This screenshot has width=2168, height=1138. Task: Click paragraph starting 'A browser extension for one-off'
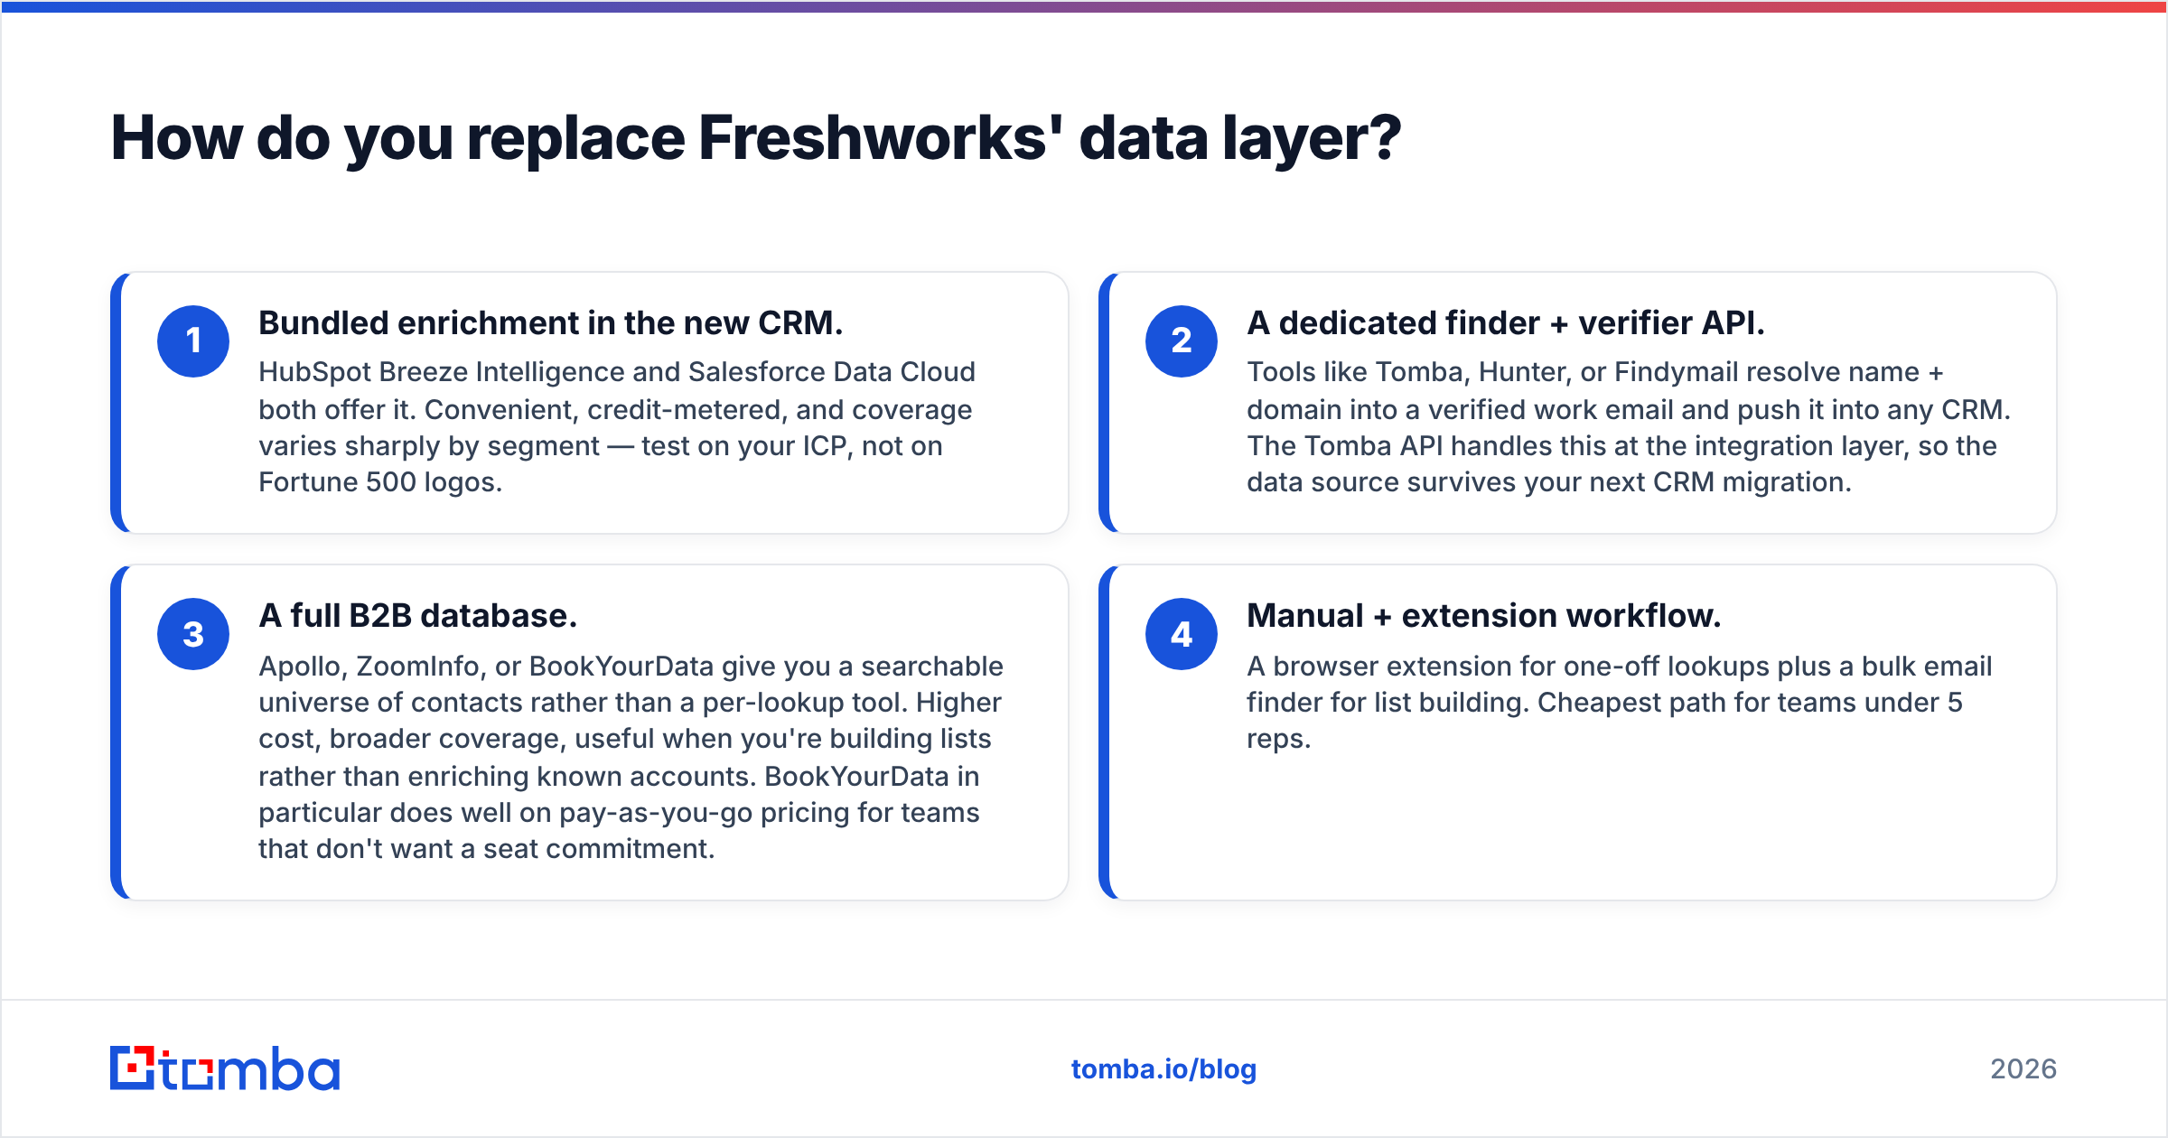(1620, 703)
